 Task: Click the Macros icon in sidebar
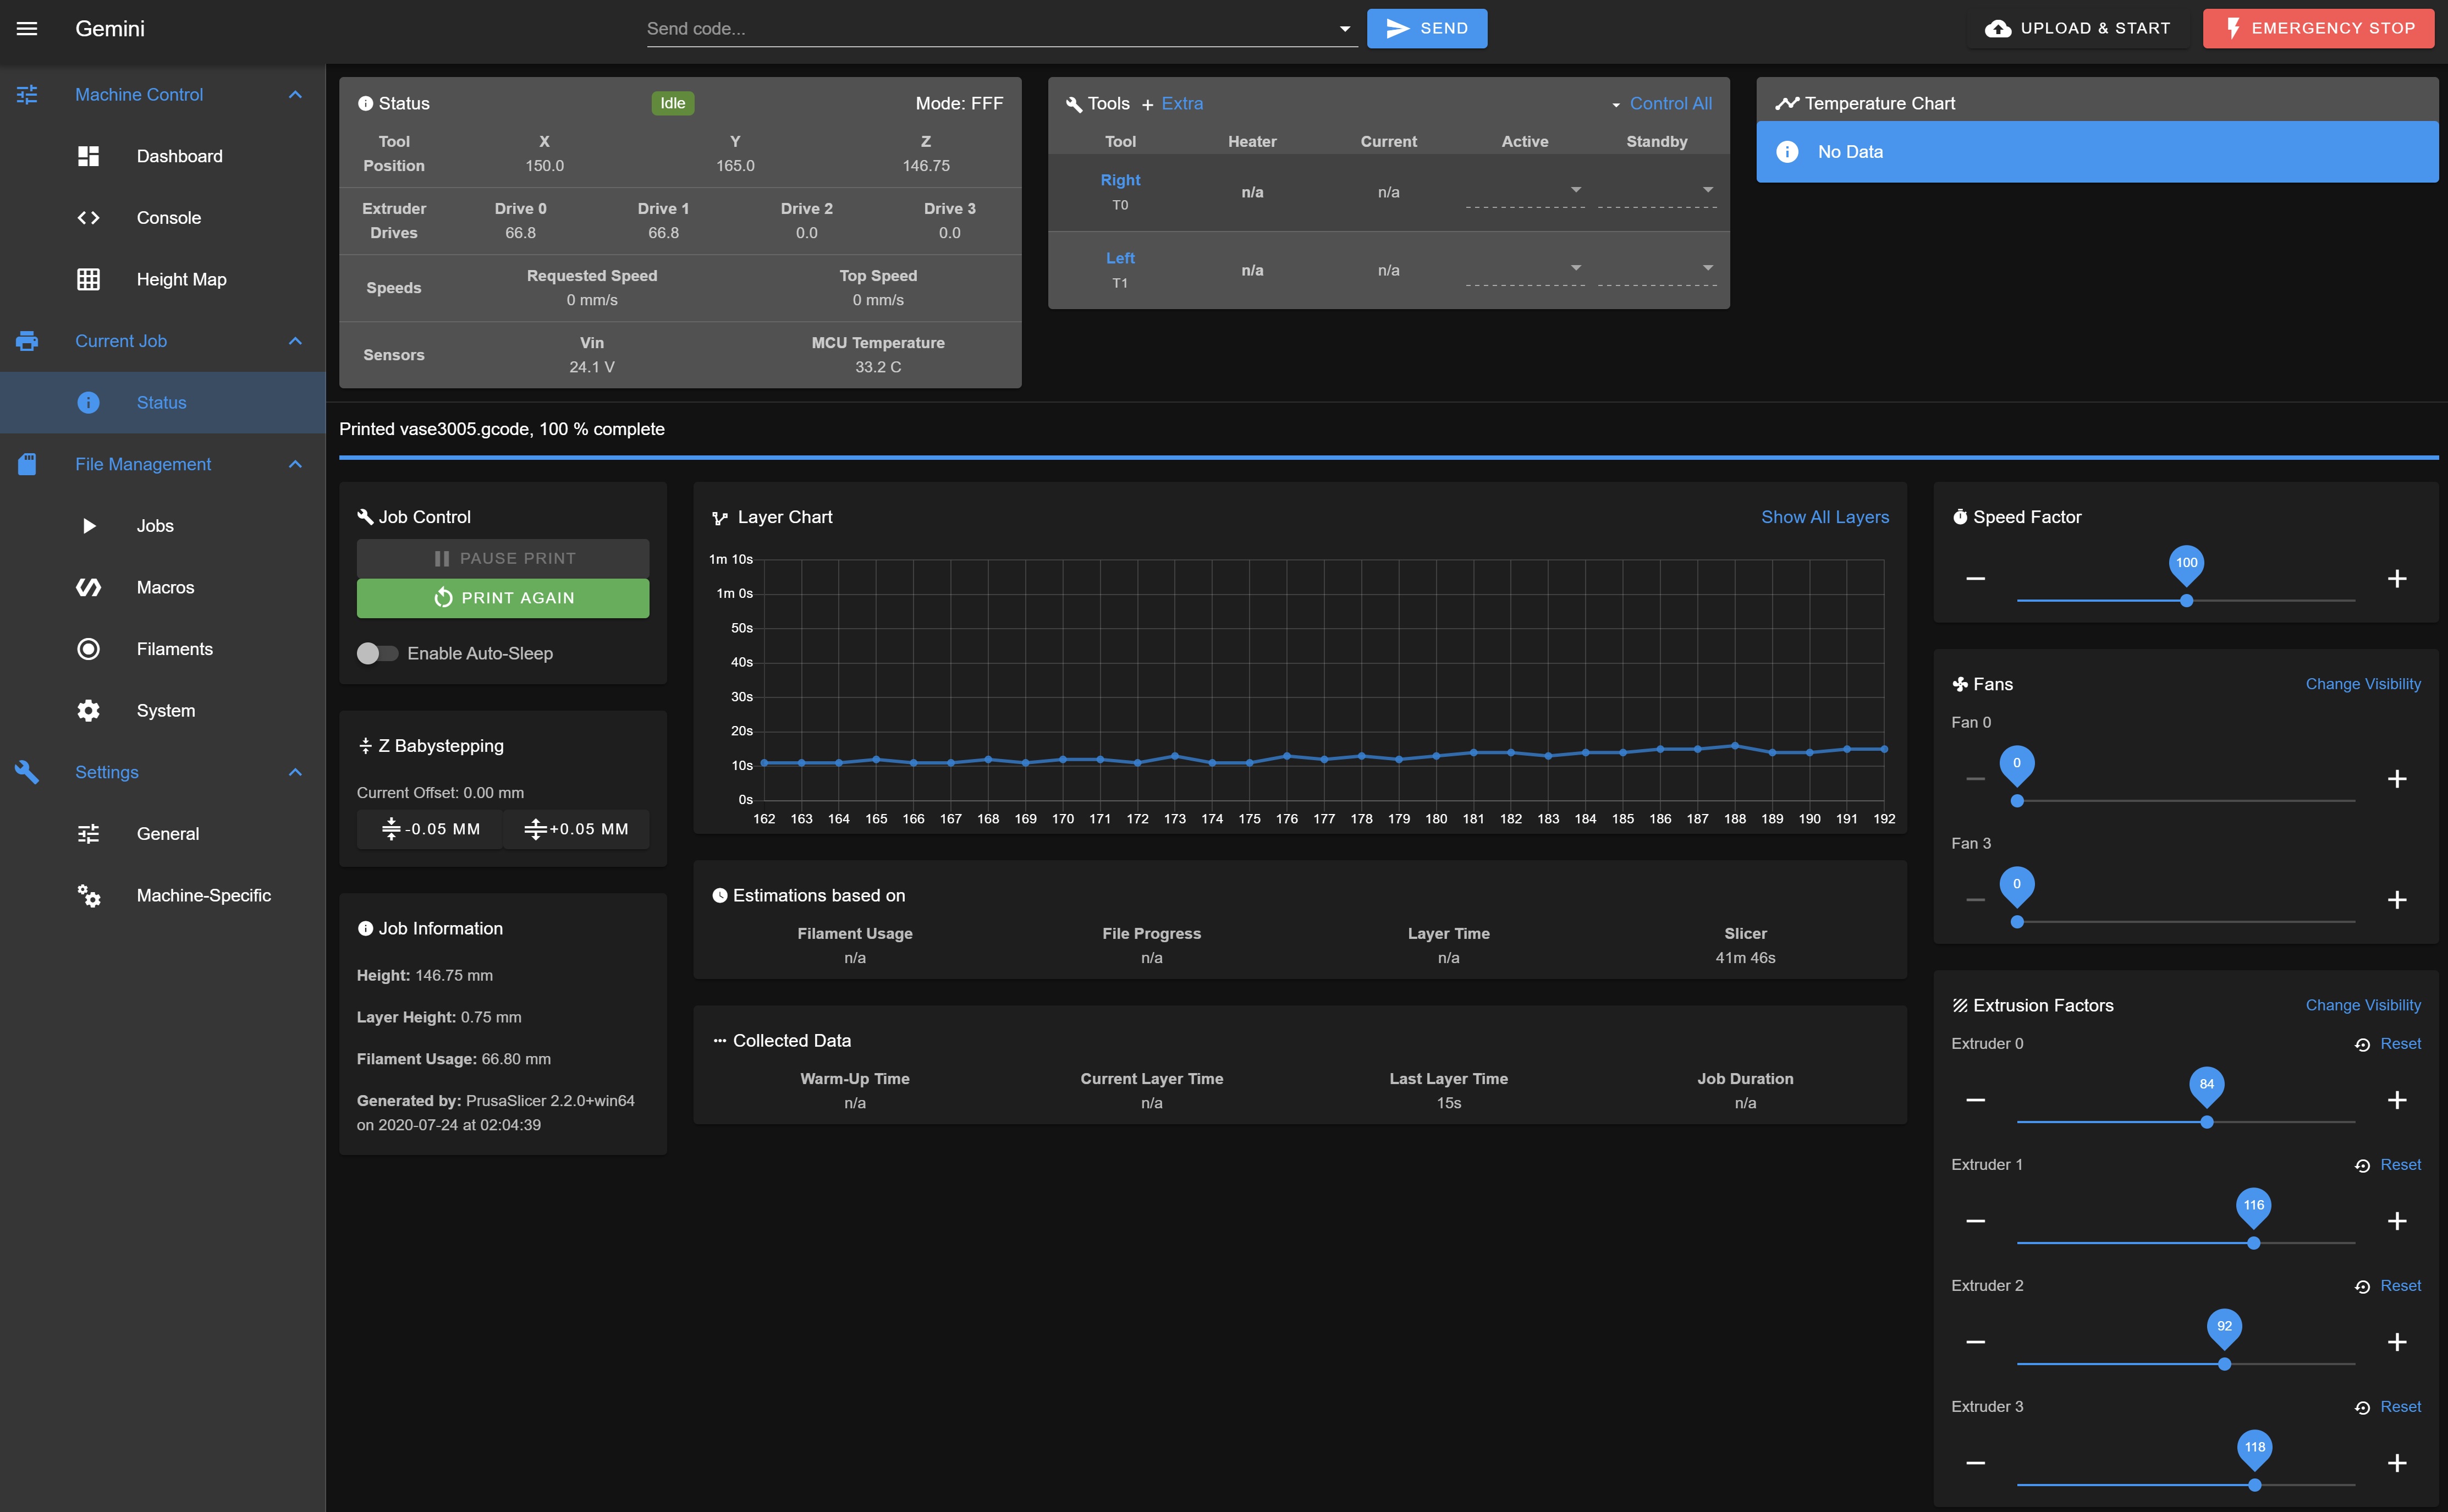[88, 587]
